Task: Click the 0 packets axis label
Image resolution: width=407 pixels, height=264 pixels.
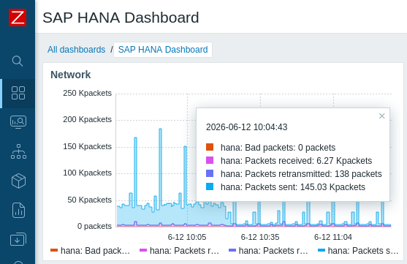Action: (94, 226)
